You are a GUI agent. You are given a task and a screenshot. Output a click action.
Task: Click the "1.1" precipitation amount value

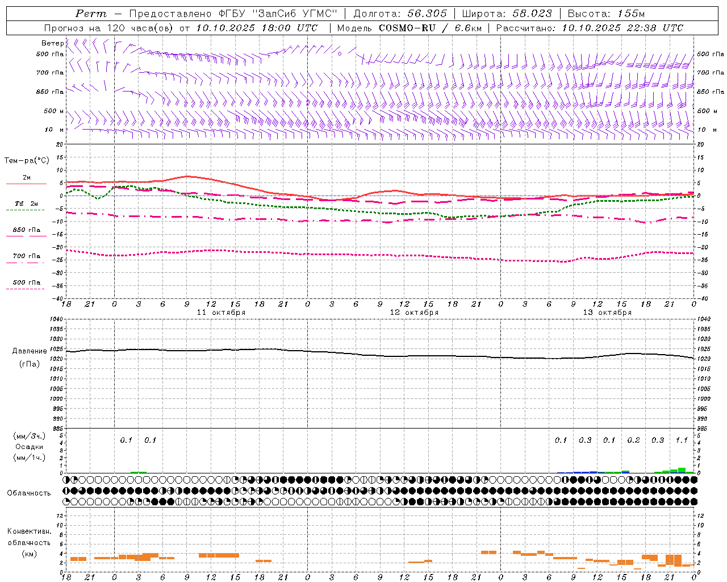click(682, 440)
